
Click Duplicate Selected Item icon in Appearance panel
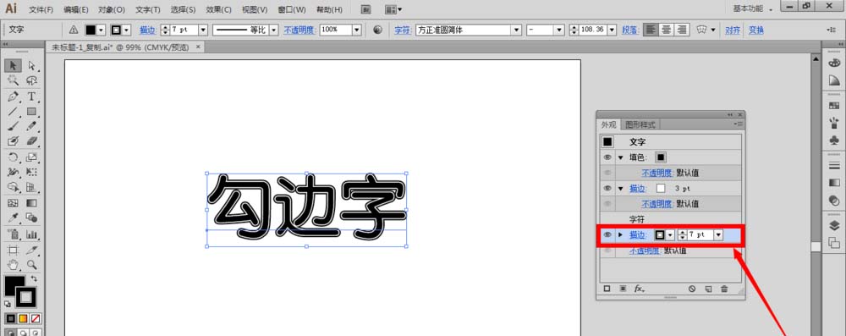[x=708, y=289]
